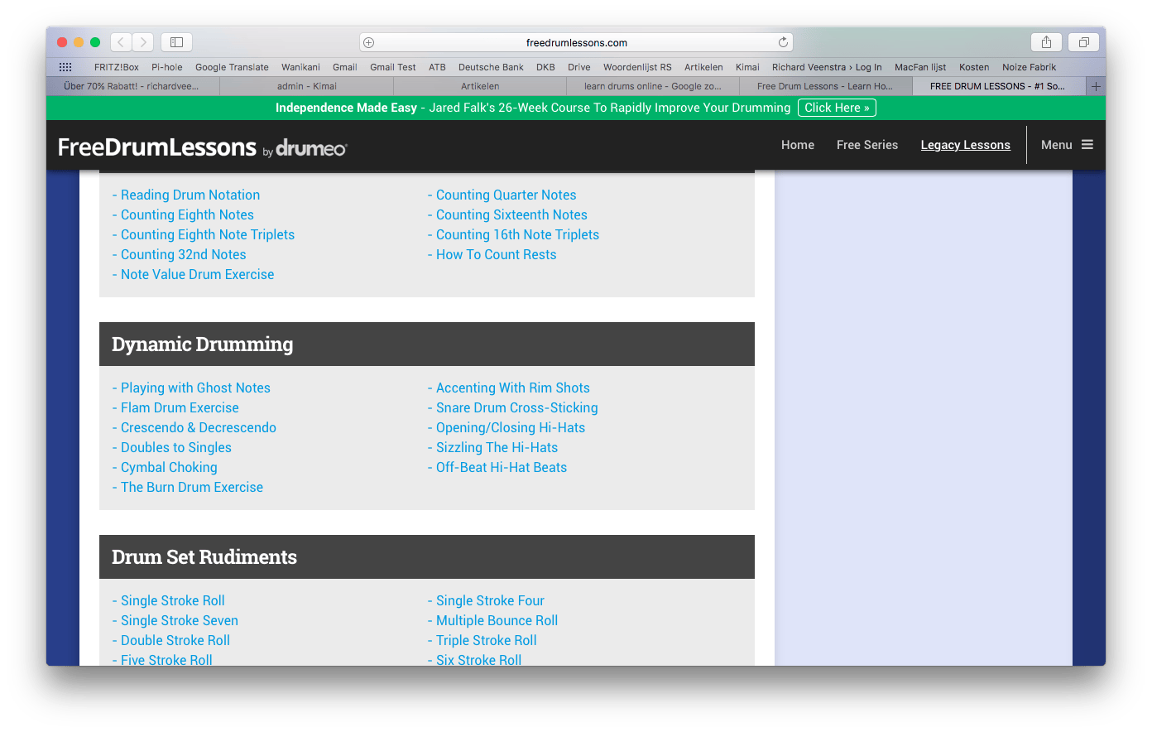
Task: Open Multiple Bounce Roll lesson
Action: (497, 620)
